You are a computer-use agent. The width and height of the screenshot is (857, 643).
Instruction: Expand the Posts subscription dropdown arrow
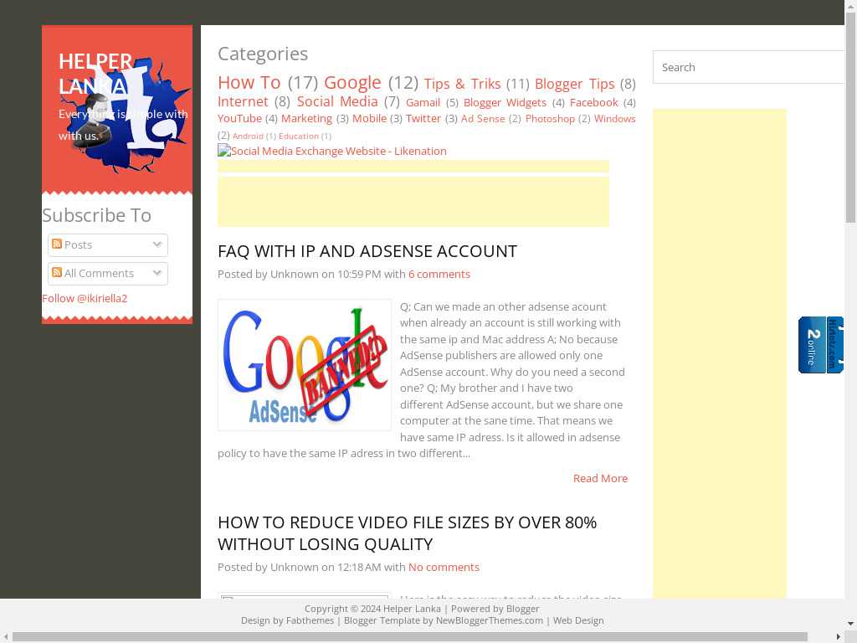[x=157, y=244]
